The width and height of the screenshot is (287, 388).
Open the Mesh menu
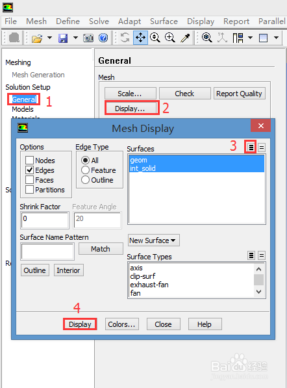point(36,21)
